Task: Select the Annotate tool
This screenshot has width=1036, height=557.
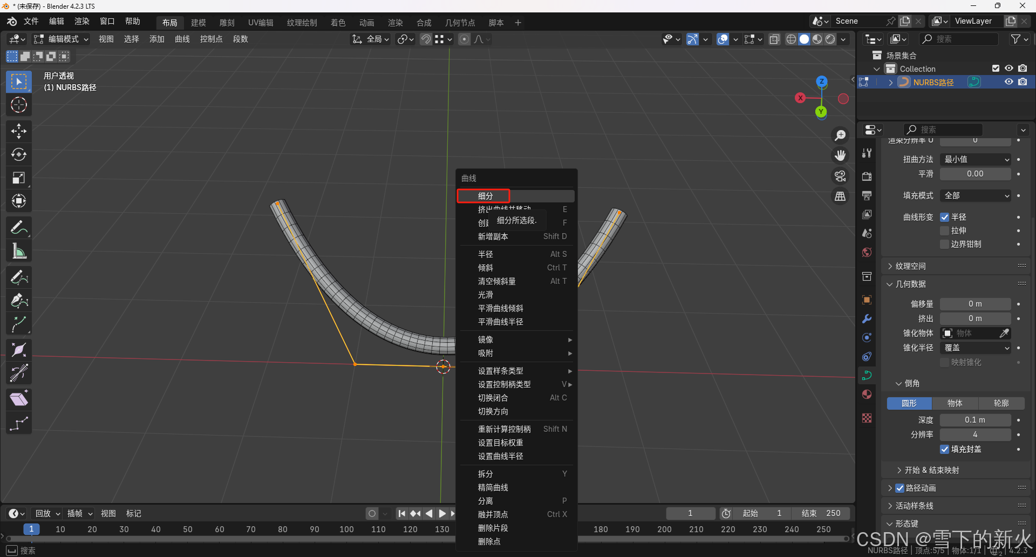Action: pyautogui.click(x=19, y=228)
